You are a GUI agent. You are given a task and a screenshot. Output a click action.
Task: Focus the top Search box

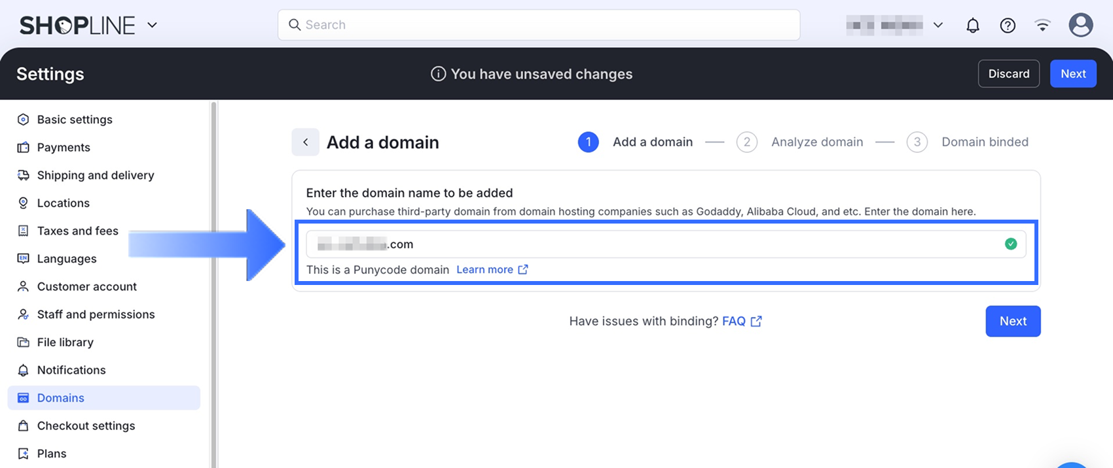[538, 25]
